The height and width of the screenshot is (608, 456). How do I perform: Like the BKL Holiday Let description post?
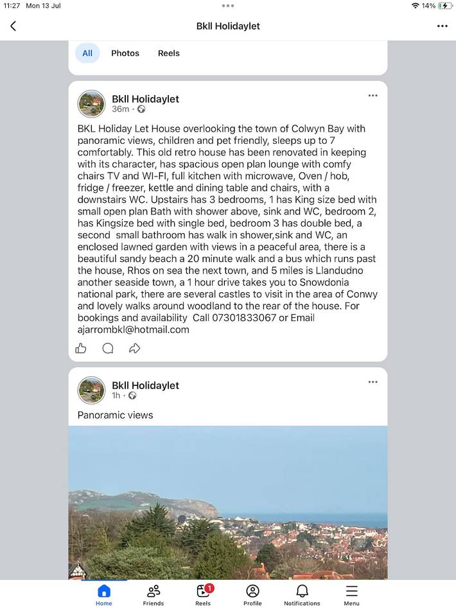81,348
